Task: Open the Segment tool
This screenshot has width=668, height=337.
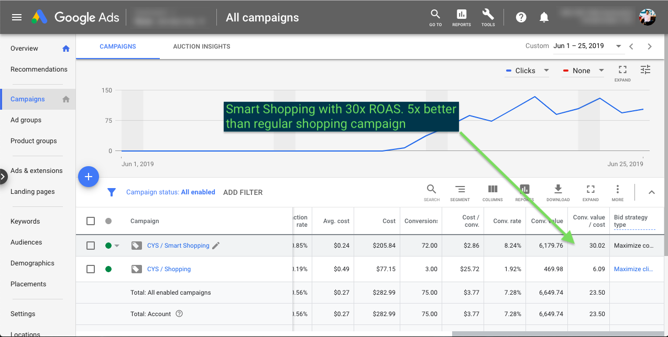Action: tap(460, 192)
